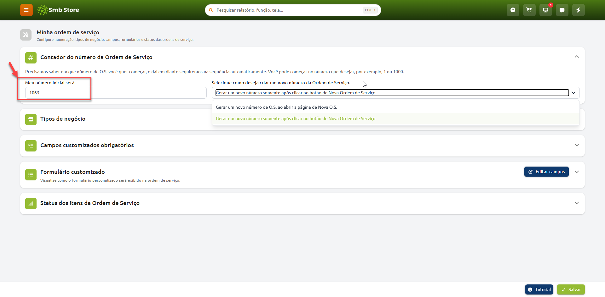The image size is (605, 297).
Task: Click the green Salvar button
Action: (x=571, y=289)
